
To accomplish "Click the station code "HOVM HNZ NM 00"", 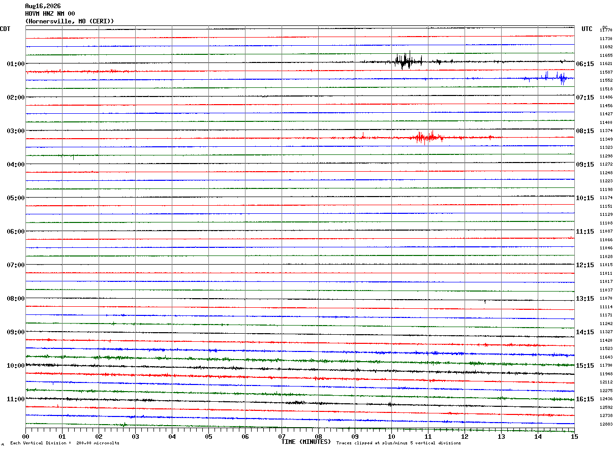I will (50, 14).
